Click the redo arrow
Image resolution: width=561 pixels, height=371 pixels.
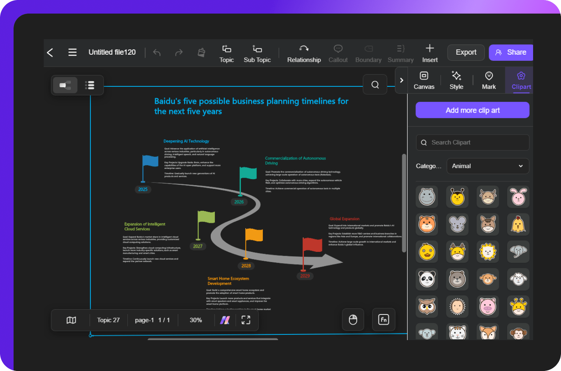click(x=179, y=52)
